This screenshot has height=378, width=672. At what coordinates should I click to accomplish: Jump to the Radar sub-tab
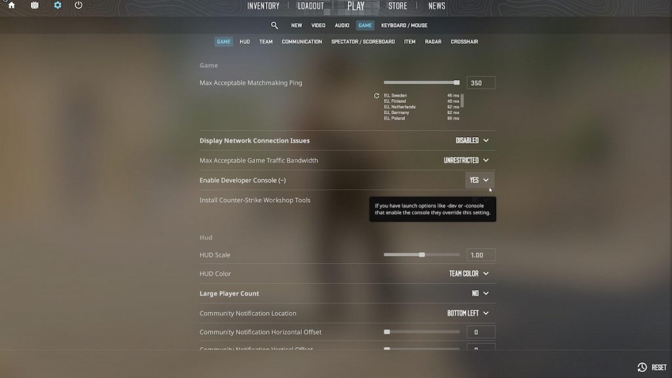[433, 41]
